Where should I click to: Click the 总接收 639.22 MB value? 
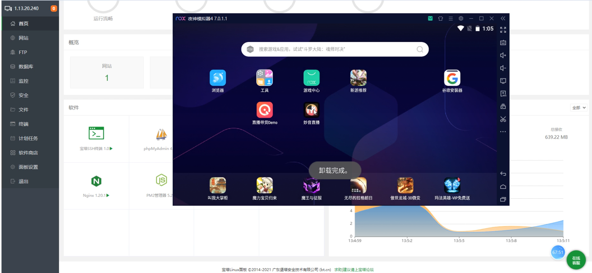(556, 137)
